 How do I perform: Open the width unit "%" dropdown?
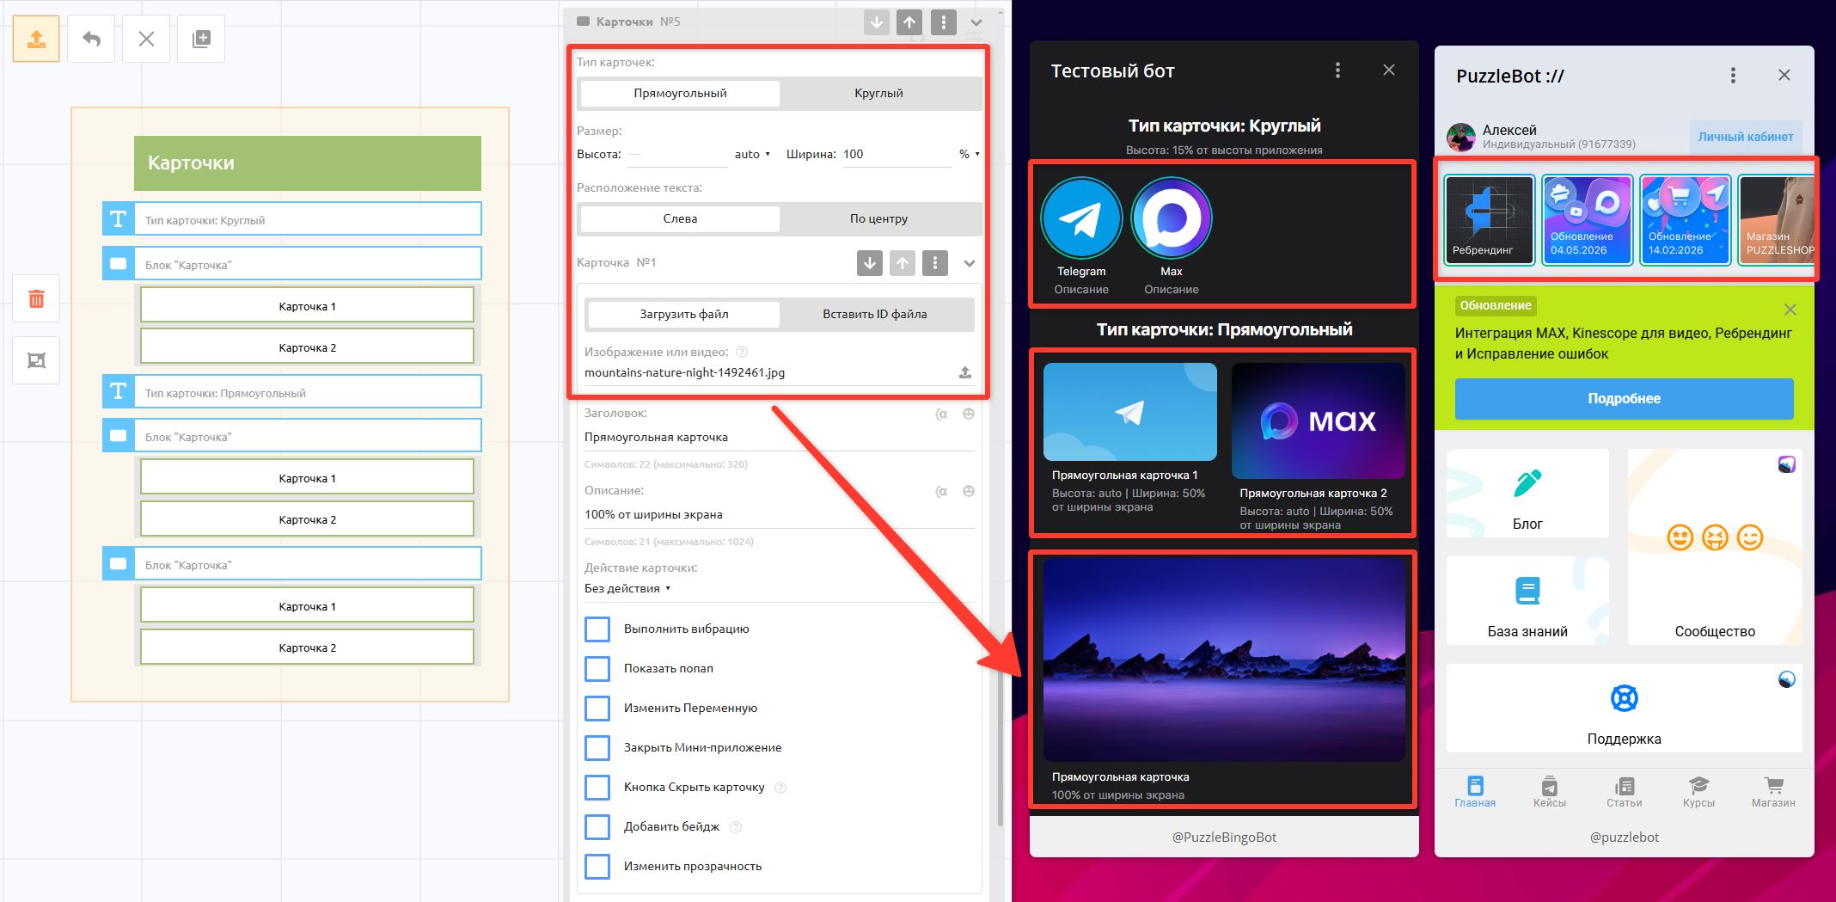coord(970,154)
